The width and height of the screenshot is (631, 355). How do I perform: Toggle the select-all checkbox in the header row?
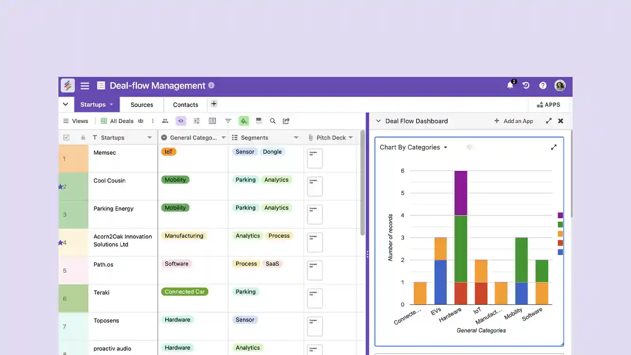(66, 137)
